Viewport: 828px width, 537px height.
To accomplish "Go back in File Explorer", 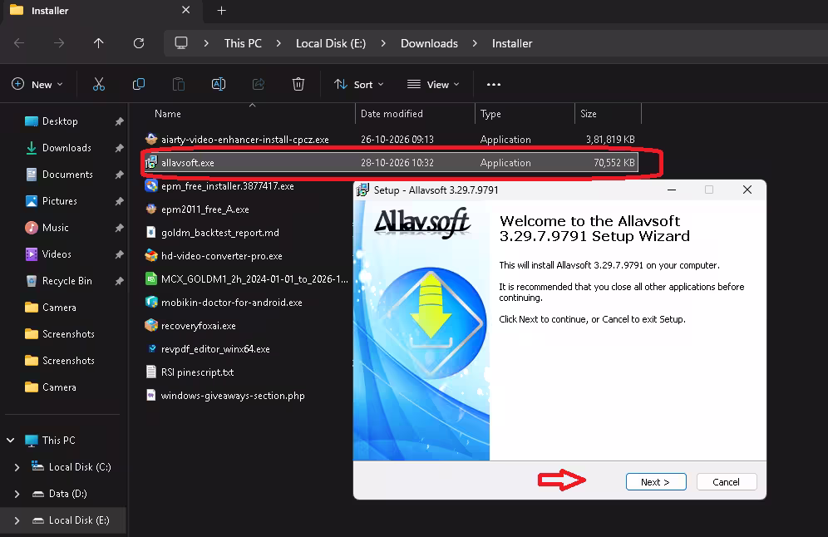I will tap(19, 43).
